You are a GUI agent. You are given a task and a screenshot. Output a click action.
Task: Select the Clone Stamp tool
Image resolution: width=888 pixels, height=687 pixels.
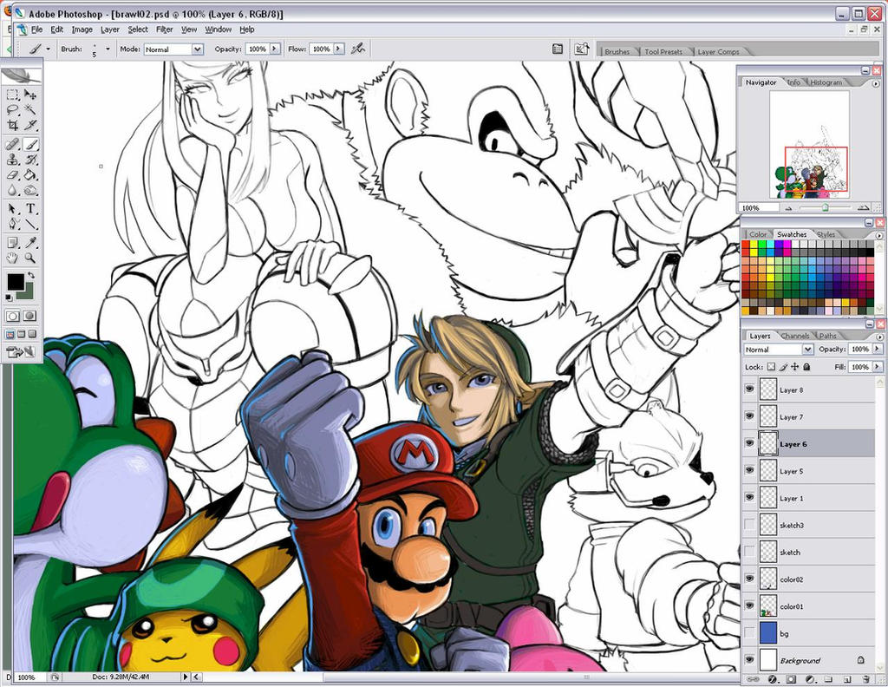point(12,160)
